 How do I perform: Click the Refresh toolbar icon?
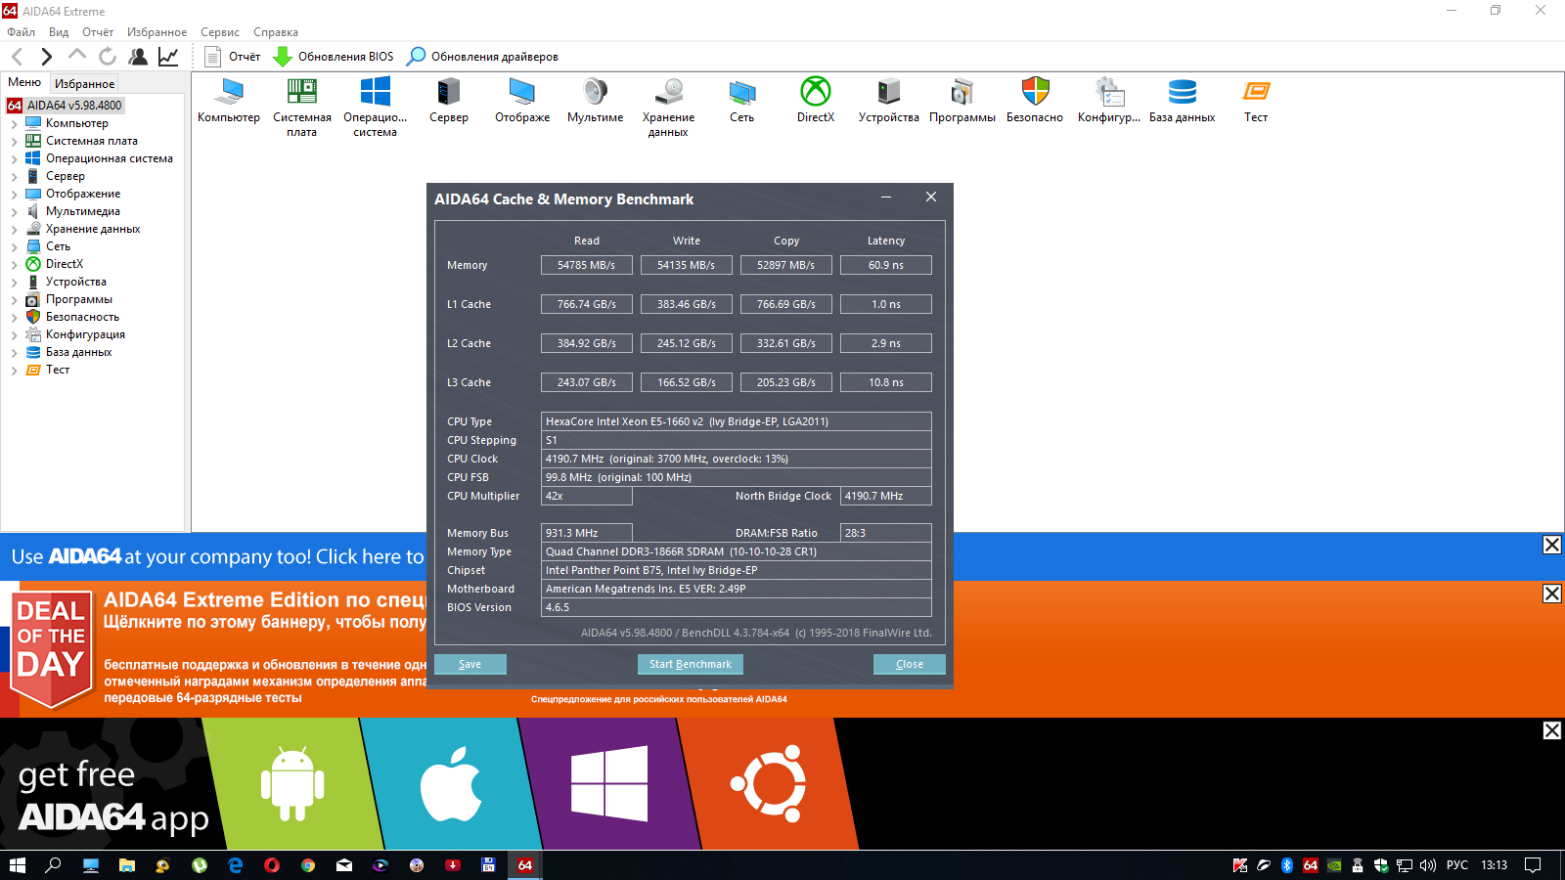[x=108, y=57]
